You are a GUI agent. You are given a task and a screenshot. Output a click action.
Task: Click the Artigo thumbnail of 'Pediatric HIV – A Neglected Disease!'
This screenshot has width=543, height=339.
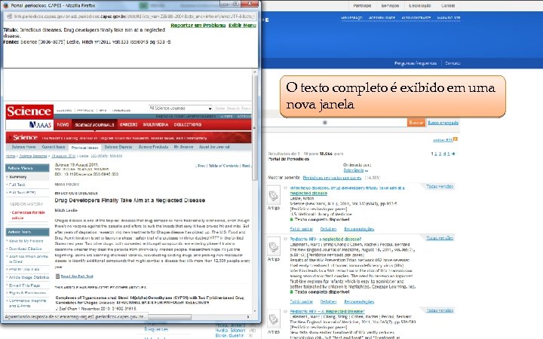(274, 319)
